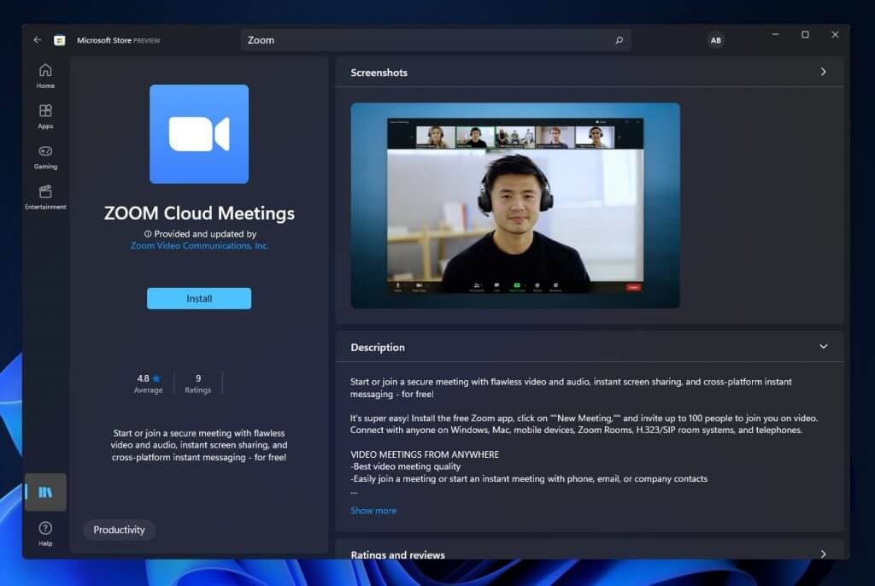Collapse the Description section
This screenshot has width=875, height=586.
(x=823, y=347)
